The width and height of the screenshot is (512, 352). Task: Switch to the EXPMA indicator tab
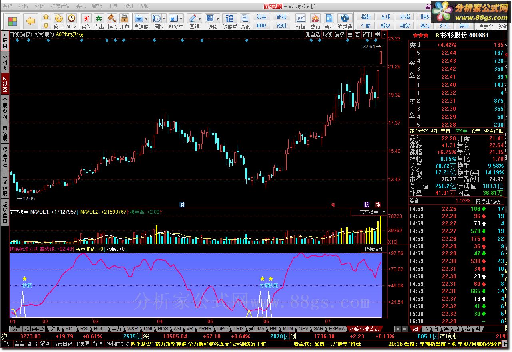pos(337,329)
